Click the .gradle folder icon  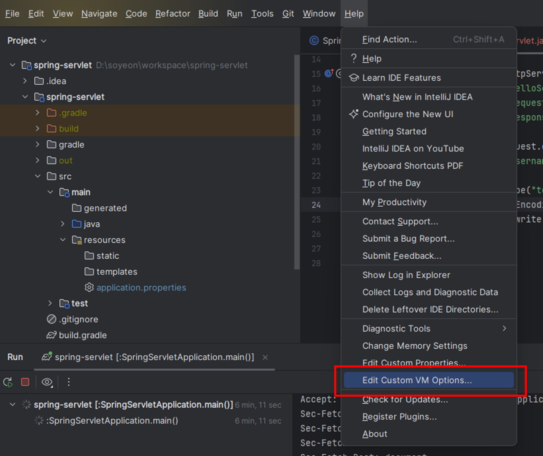click(x=52, y=113)
